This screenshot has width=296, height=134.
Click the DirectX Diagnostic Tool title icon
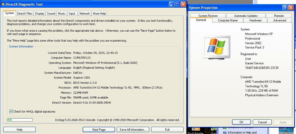[x=3, y=4]
